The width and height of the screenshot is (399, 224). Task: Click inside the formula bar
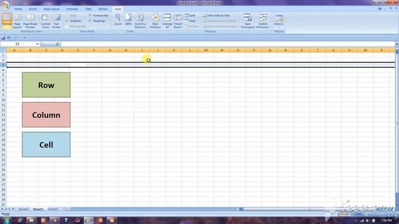[228, 44]
